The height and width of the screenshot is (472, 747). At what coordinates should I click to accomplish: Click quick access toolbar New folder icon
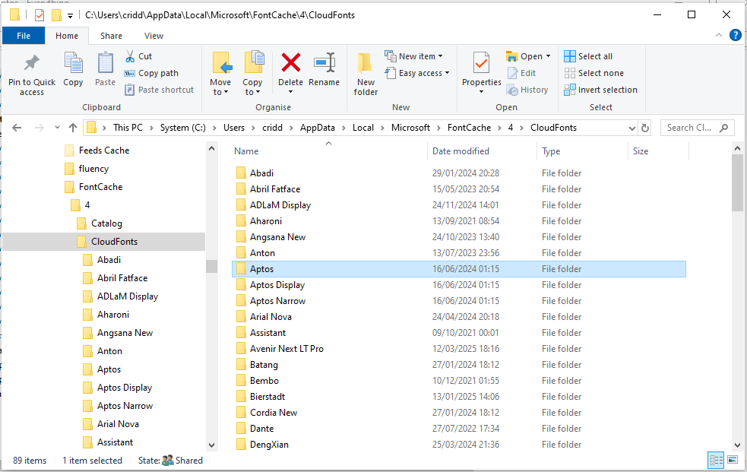click(x=56, y=15)
